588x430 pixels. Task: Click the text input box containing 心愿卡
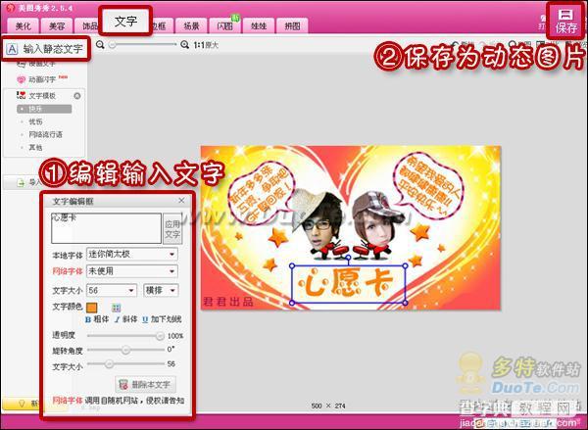106,228
